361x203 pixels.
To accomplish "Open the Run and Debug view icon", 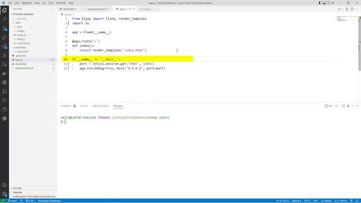I will click(5, 37).
